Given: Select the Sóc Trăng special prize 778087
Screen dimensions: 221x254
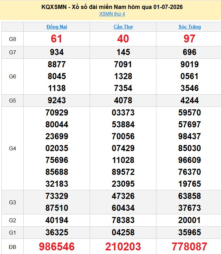Looking at the screenshot, I should coord(189,246).
